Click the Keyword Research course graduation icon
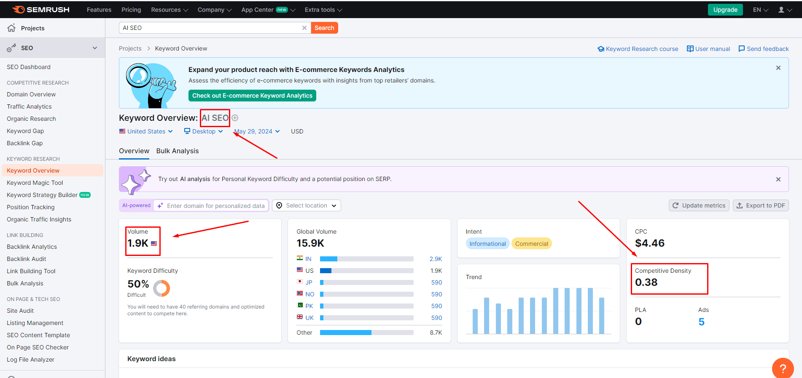Image resolution: width=802 pixels, height=378 pixels. 601,49
